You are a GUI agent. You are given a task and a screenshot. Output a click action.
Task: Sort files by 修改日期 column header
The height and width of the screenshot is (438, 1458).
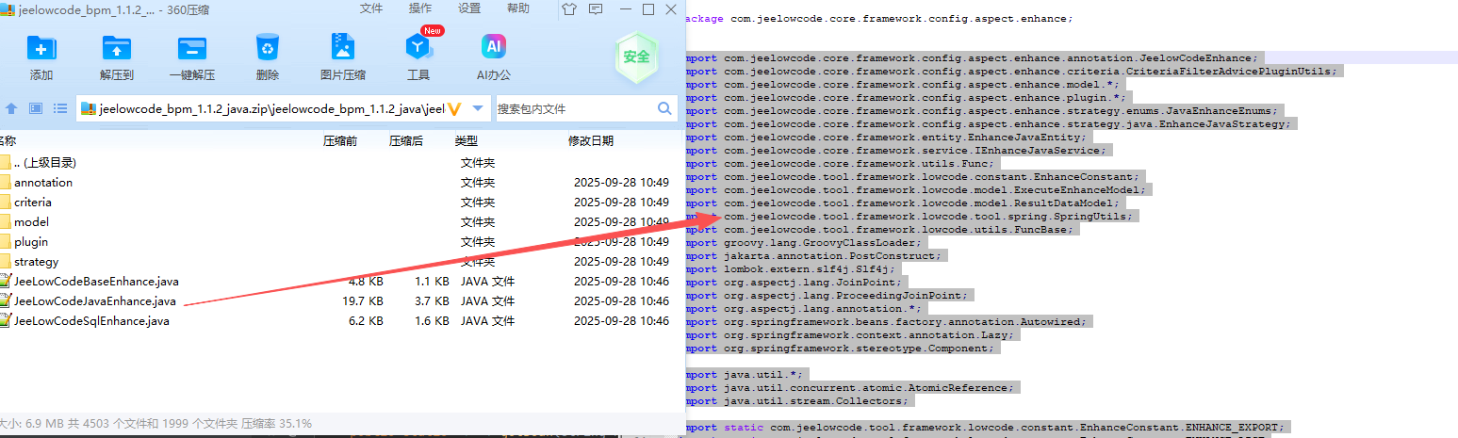[x=590, y=141]
